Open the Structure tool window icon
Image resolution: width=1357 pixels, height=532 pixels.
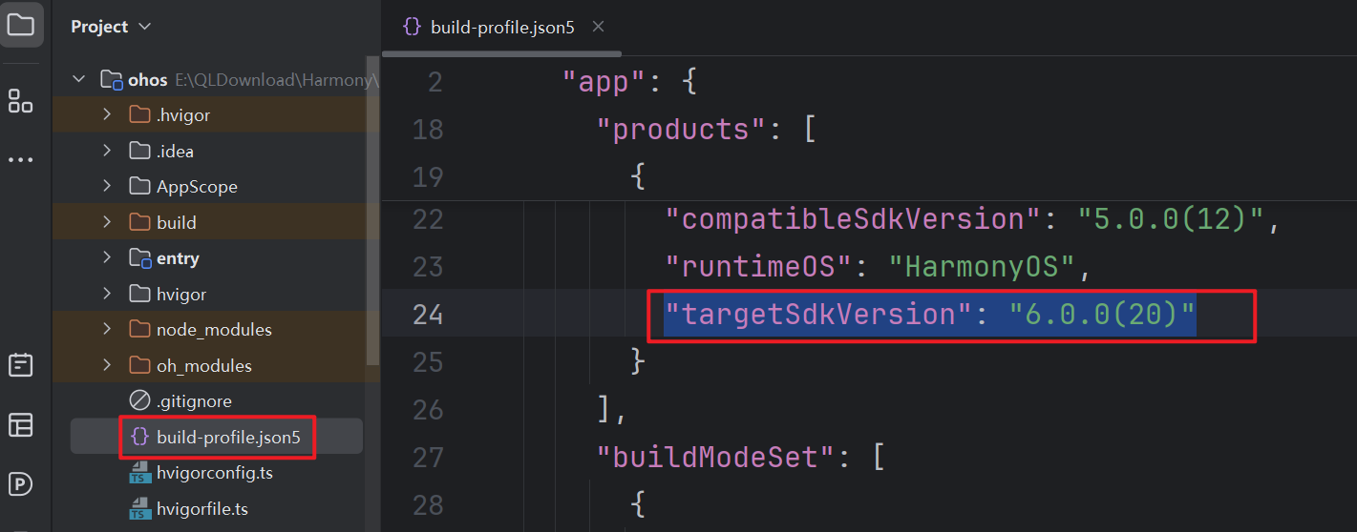coord(21,101)
